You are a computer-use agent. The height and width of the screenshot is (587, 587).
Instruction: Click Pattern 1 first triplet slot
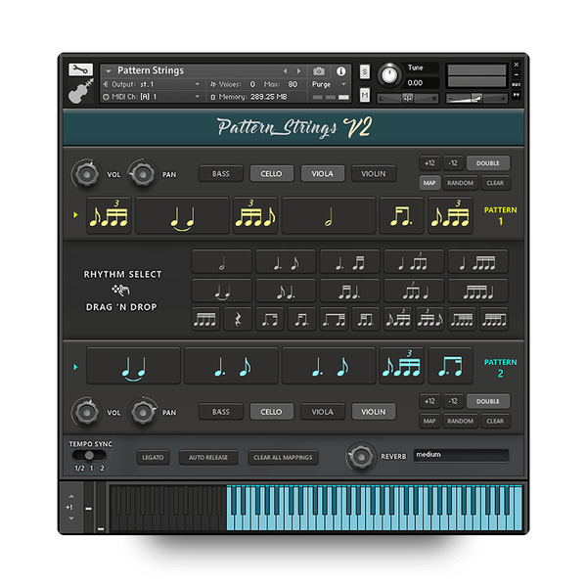pos(109,216)
